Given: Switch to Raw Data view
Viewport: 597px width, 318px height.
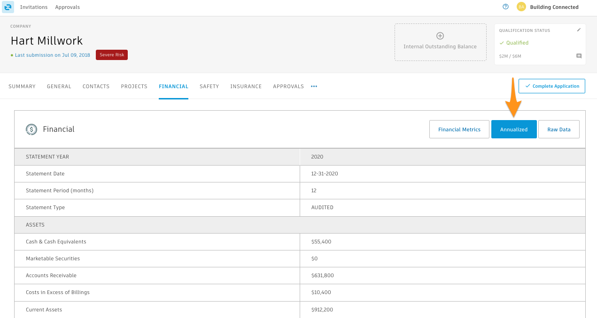Looking at the screenshot, I should tap(558, 129).
